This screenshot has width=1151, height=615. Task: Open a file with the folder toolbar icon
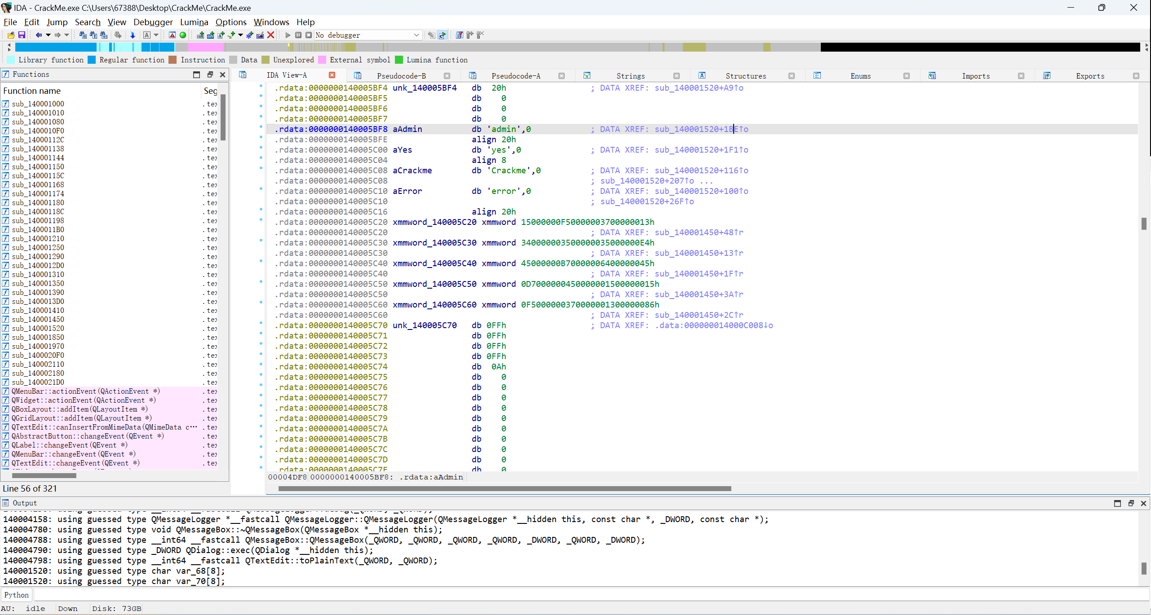point(11,35)
